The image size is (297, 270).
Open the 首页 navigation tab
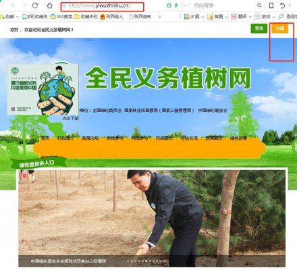coord(45,138)
